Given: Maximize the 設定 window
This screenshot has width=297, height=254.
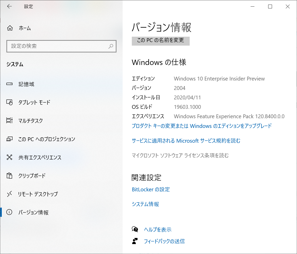Looking at the screenshot, I should click(x=270, y=6).
